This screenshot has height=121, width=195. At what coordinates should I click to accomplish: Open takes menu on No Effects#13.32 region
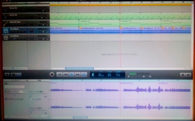click(121, 28)
